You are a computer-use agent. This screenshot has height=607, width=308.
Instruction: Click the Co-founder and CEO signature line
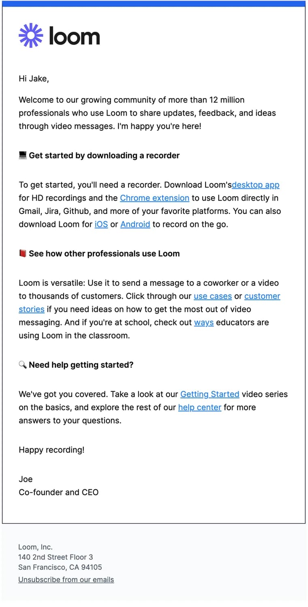tap(58, 492)
